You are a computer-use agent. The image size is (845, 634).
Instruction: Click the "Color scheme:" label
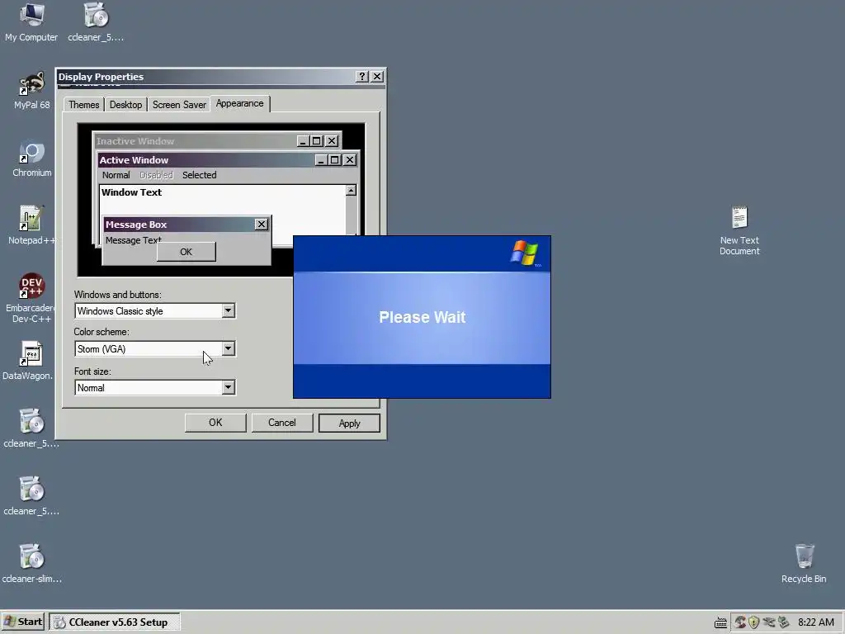click(101, 332)
